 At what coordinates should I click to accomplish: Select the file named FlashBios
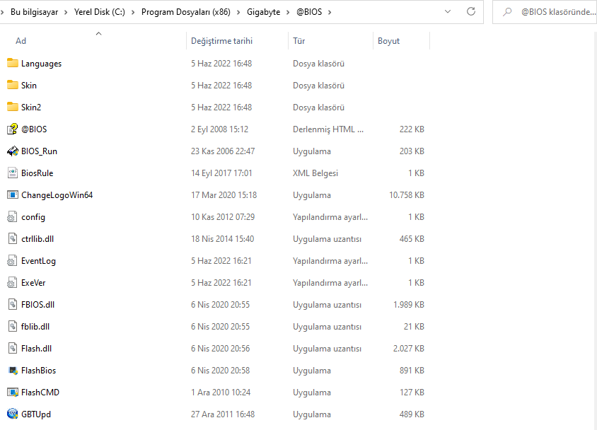(38, 371)
